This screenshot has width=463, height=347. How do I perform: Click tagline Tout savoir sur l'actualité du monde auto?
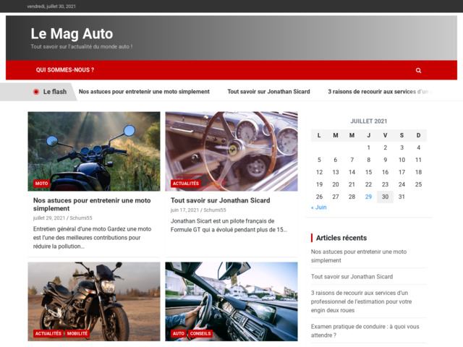click(x=82, y=46)
